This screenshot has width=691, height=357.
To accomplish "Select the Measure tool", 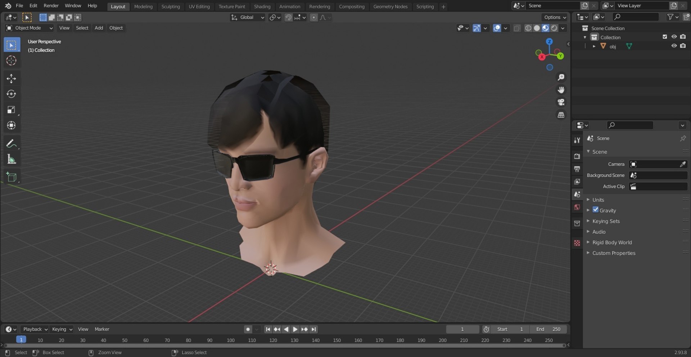I will pos(12,159).
